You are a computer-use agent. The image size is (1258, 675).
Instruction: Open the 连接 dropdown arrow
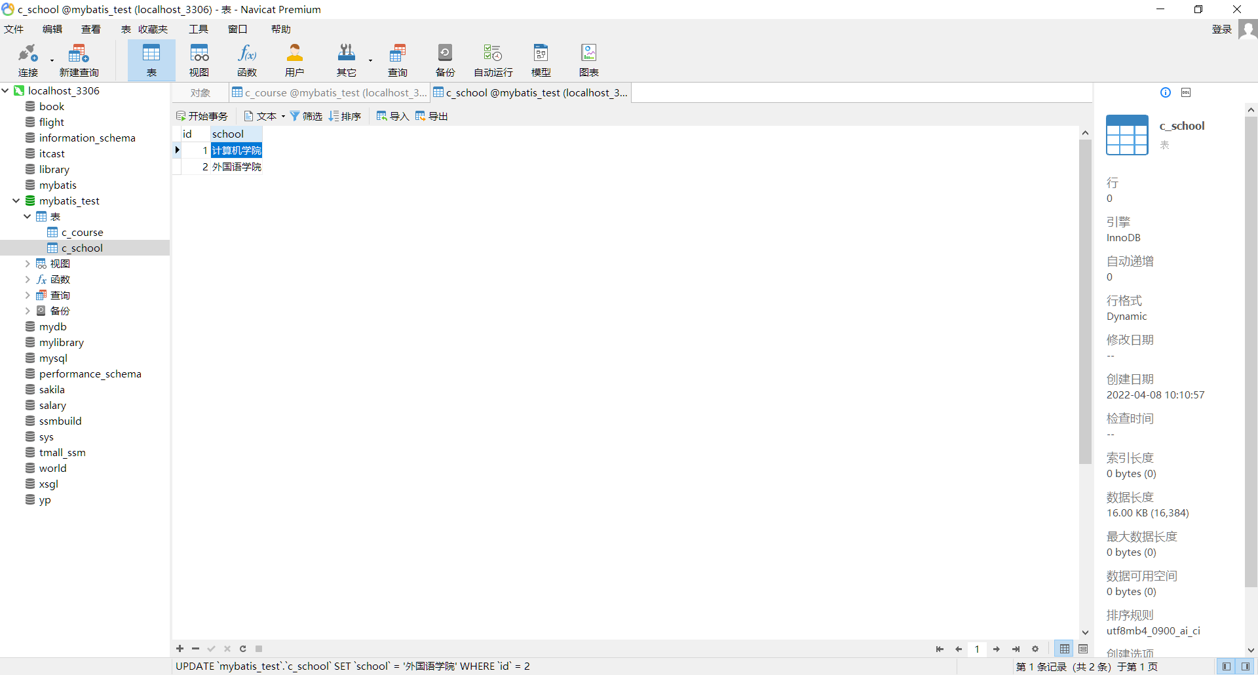click(x=52, y=61)
